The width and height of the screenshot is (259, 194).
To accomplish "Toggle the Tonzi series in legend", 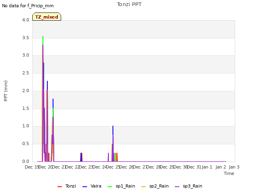I will 67,186.
